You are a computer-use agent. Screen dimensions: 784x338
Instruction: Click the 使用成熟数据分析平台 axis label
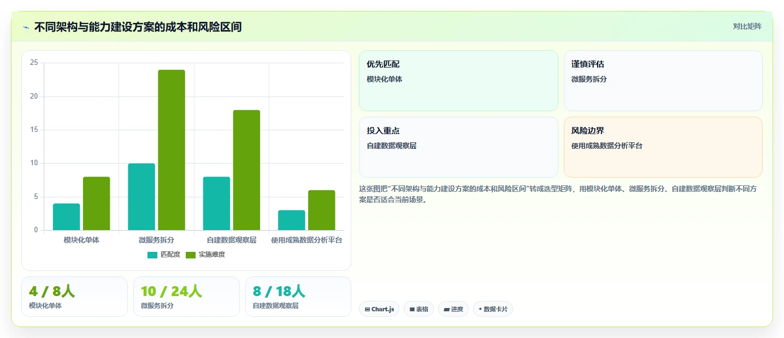click(306, 240)
